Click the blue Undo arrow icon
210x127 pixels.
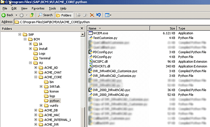click(x=98, y=15)
